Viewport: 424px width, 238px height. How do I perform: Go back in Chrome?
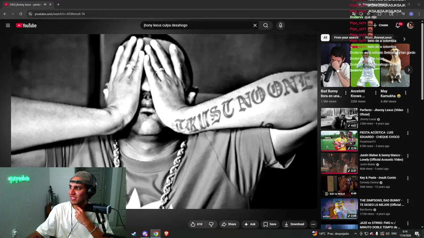coord(5,14)
